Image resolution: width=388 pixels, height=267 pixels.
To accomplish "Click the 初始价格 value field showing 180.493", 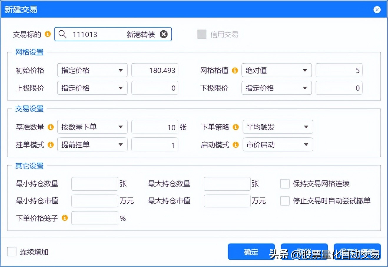I will point(155,70).
